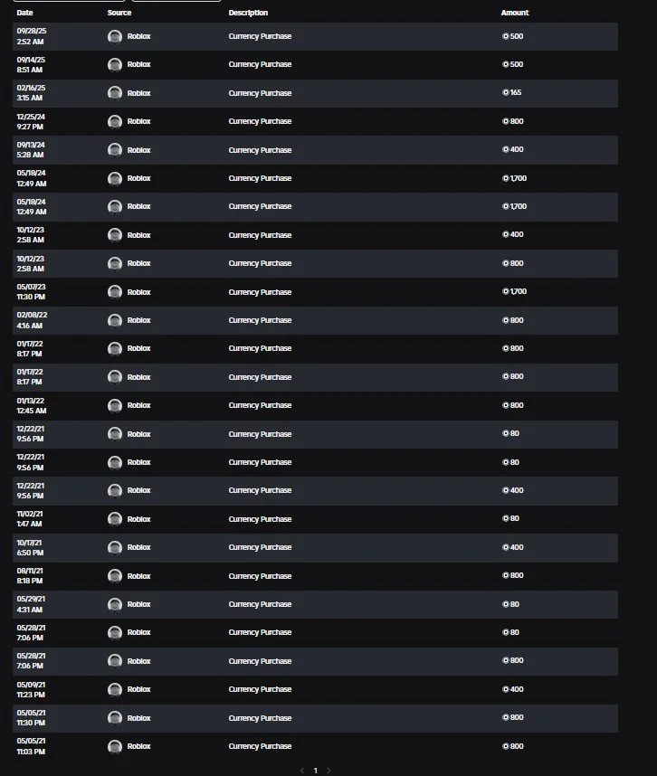Go to the previous page using the left chevron
This screenshot has height=776, width=657.
tap(302, 771)
